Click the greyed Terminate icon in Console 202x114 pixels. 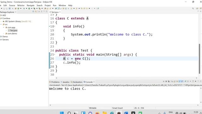click(x=163, y=81)
